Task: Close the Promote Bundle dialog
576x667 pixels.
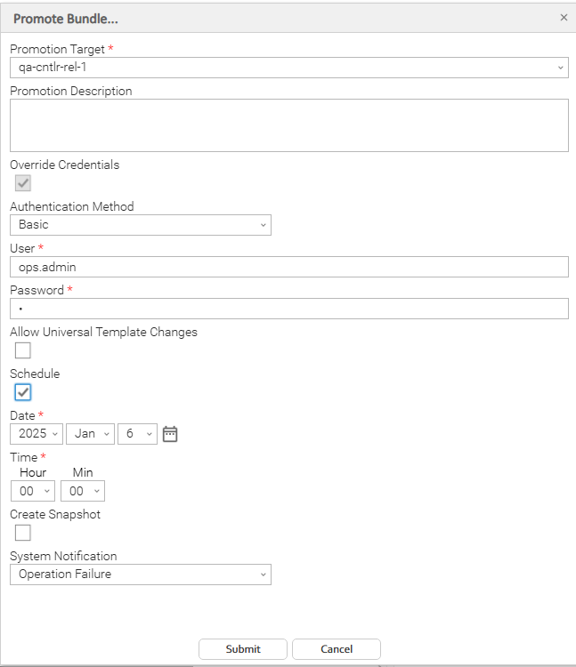Action: click(x=564, y=18)
